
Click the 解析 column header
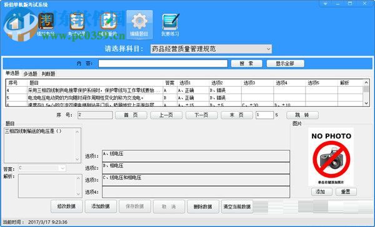point(351,83)
